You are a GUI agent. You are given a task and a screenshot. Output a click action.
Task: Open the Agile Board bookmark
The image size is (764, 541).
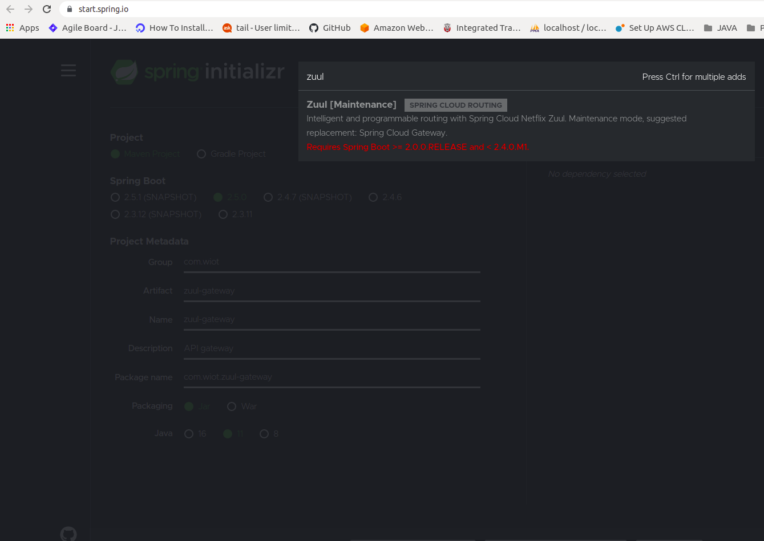[x=87, y=27]
